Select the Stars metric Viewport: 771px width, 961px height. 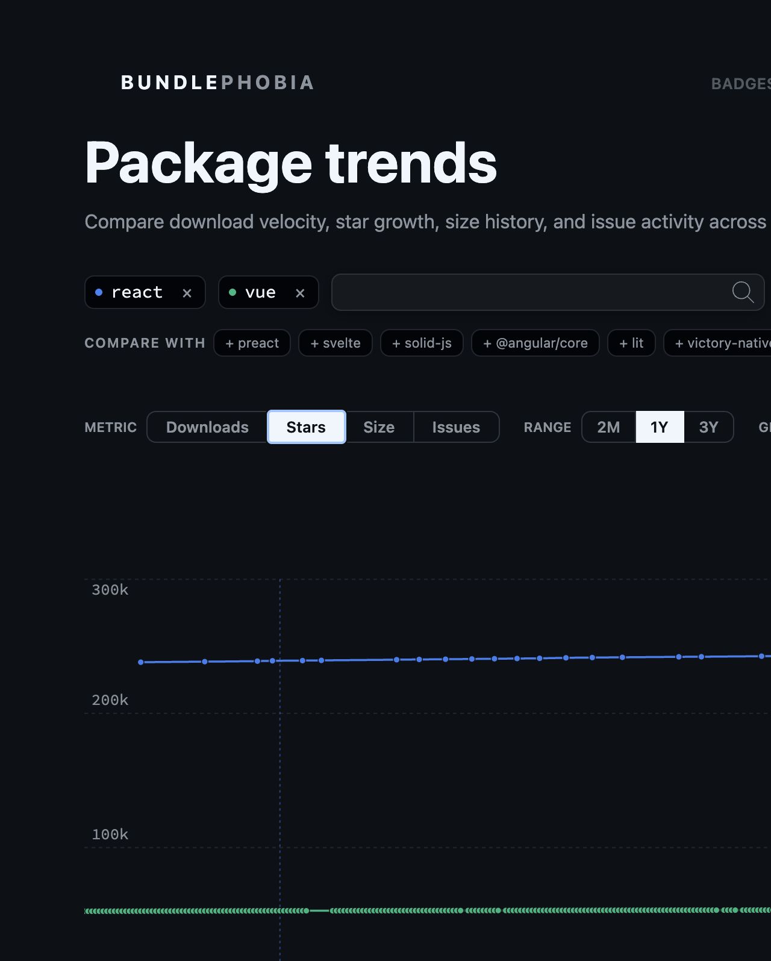point(306,427)
